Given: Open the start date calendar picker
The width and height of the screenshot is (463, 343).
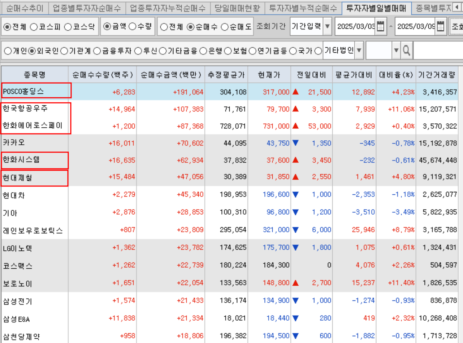Looking at the screenshot, I should (380, 27).
